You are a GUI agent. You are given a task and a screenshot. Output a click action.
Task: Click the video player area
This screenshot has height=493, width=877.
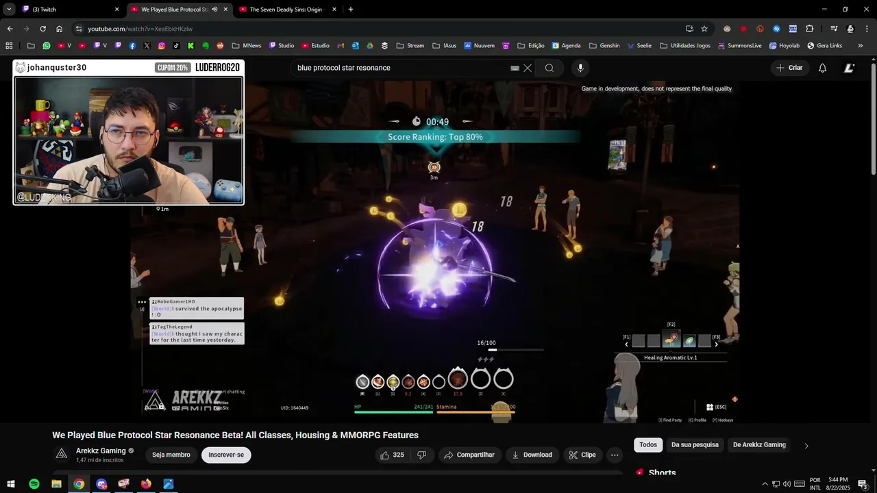click(x=434, y=252)
